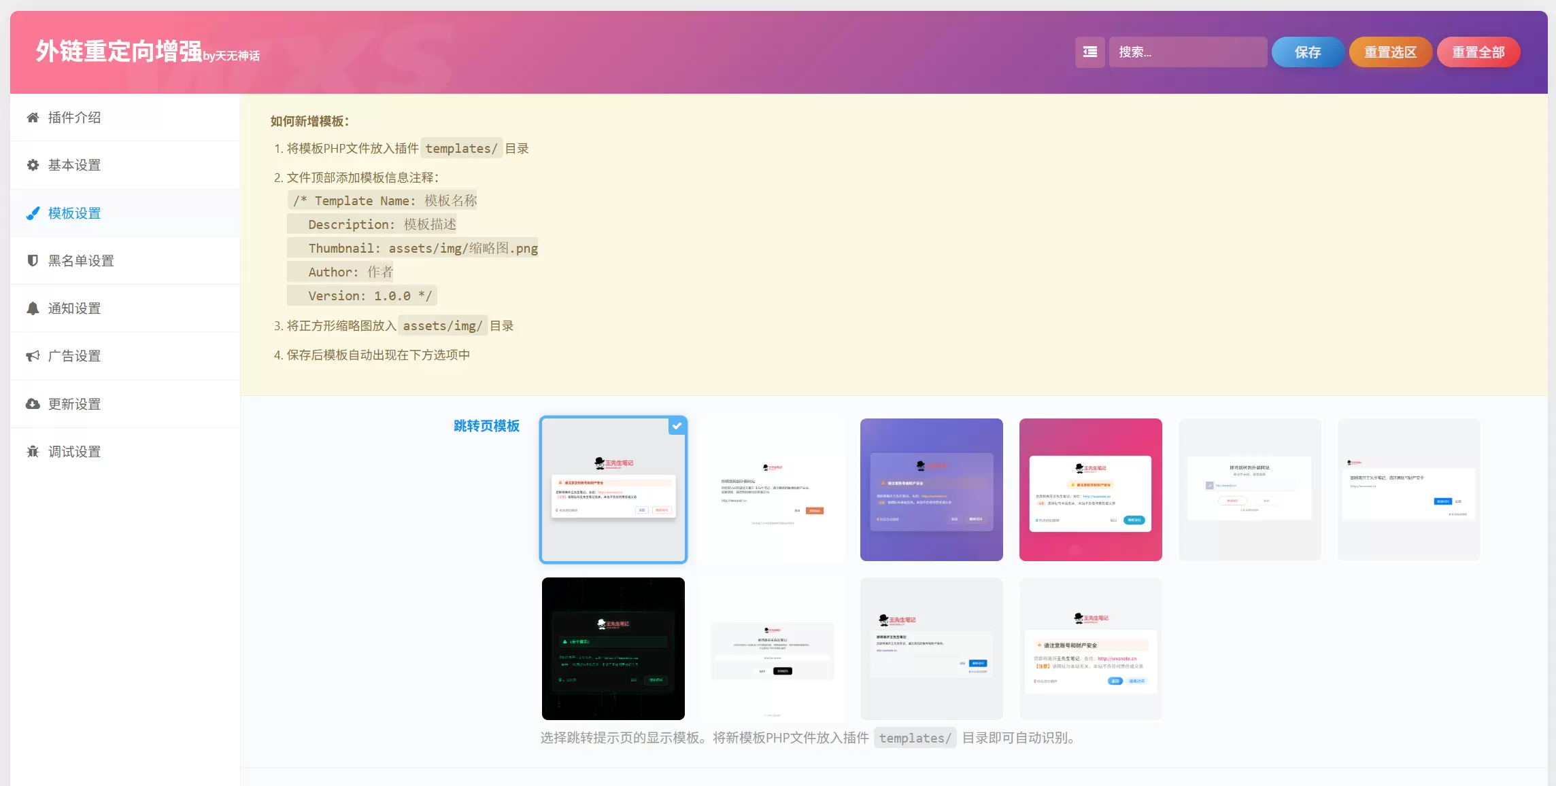Click the bug icon beside 调试设置
Image resolution: width=1556 pixels, height=786 pixels.
click(x=33, y=452)
